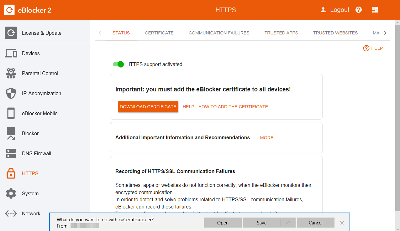Toggle HTTPS support activated switch
Viewport: 400px width, 231px height.
tap(118, 64)
